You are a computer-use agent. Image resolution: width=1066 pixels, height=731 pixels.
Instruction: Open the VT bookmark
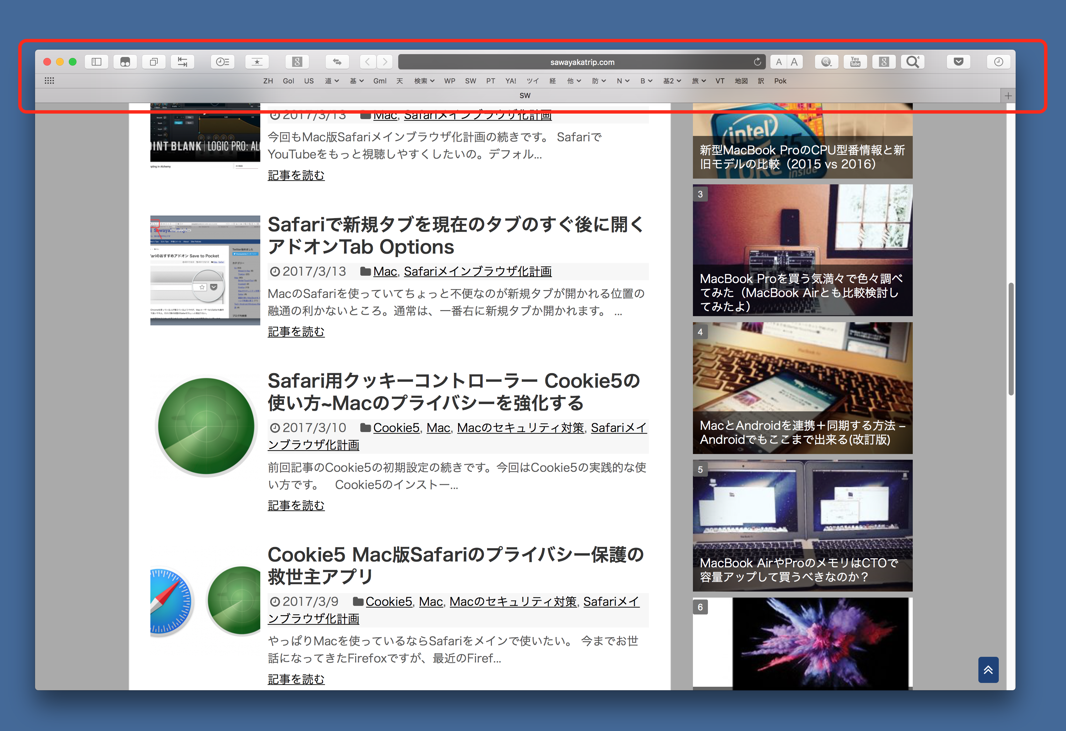point(720,81)
